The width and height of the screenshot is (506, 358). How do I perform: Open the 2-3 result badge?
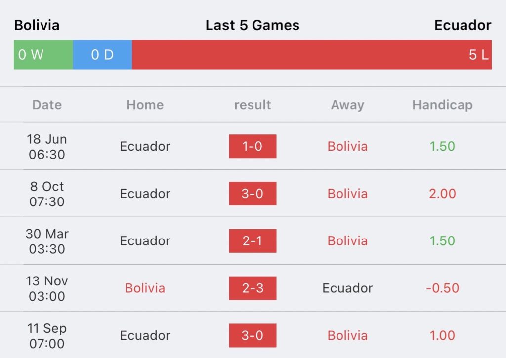[253, 288]
